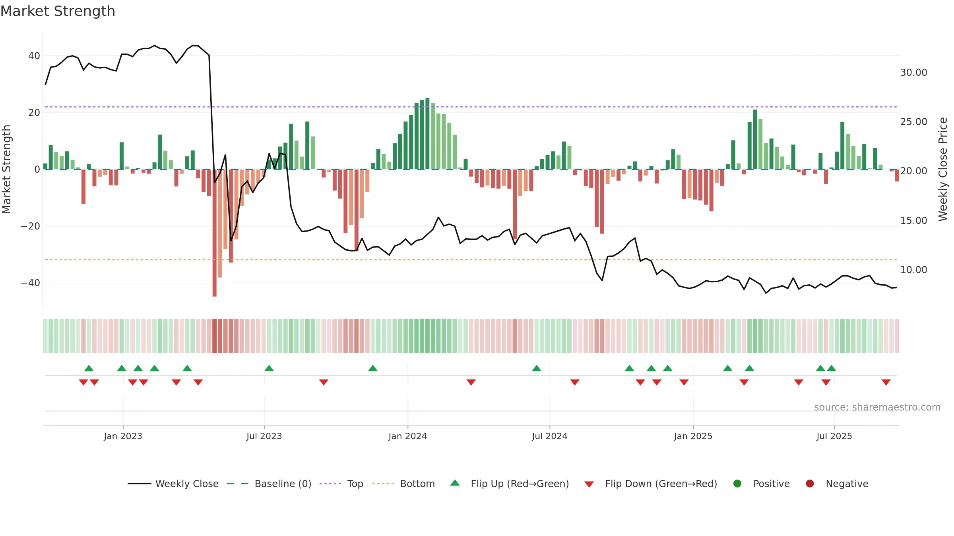Click the Weekly Close legend entry

[173, 484]
